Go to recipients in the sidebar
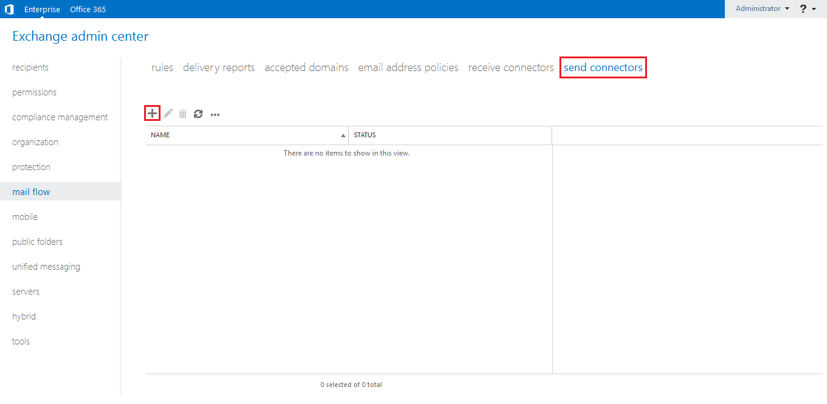This screenshot has width=827, height=404. [x=30, y=67]
